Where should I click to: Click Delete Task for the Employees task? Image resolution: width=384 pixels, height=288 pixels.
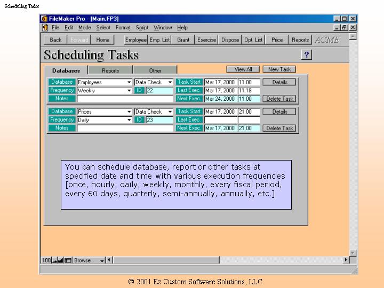coord(280,99)
